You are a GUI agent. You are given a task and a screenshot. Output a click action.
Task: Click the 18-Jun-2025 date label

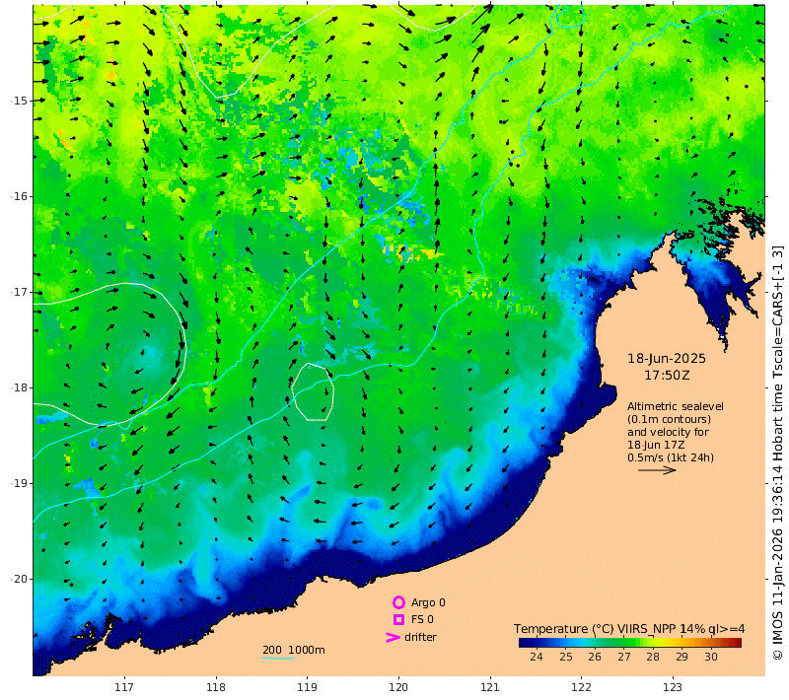coord(667,359)
